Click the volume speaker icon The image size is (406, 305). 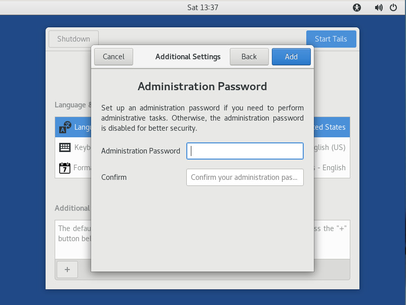(378, 8)
